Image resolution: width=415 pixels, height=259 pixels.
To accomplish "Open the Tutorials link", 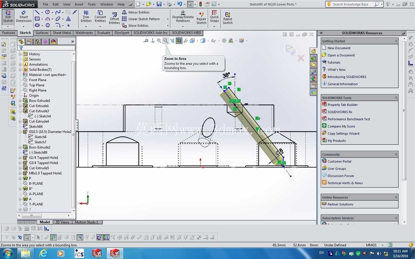I will (x=334, y=62).
